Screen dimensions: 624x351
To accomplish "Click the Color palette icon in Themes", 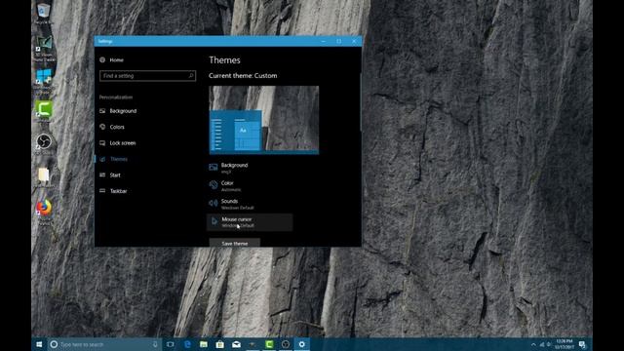I will coord(214,185).
